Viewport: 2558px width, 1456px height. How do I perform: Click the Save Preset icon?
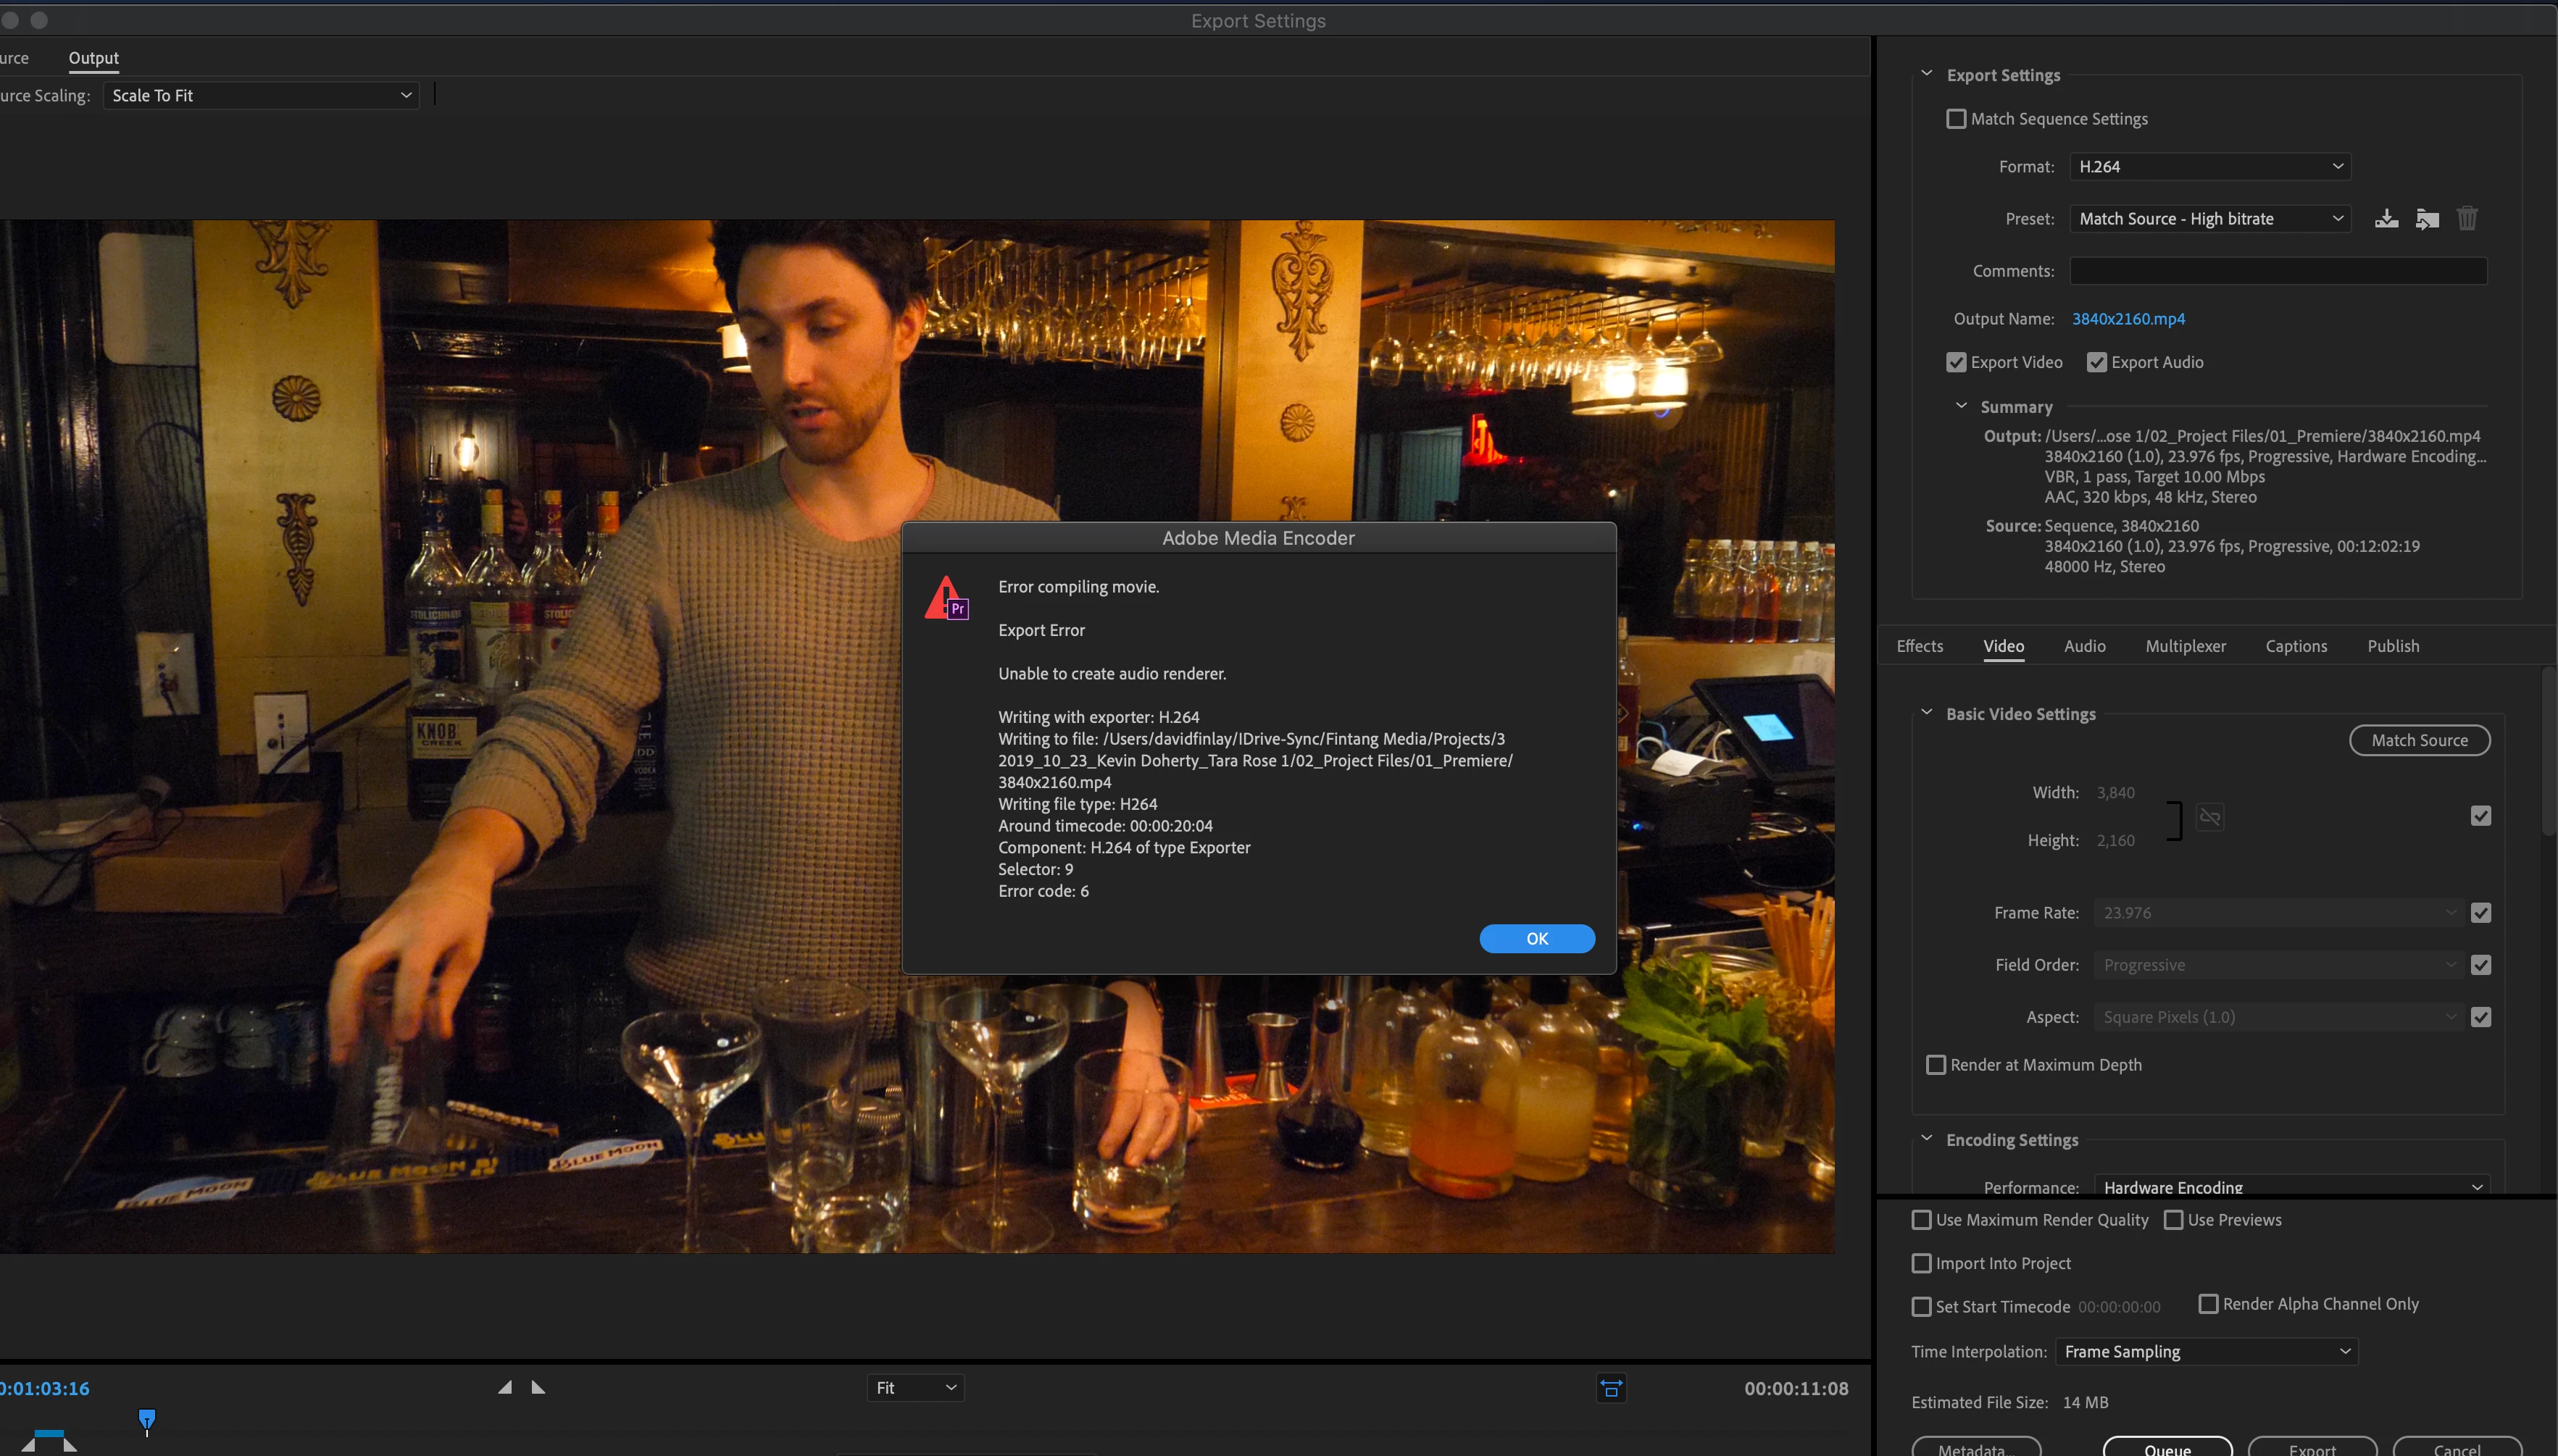point(2386,219)
